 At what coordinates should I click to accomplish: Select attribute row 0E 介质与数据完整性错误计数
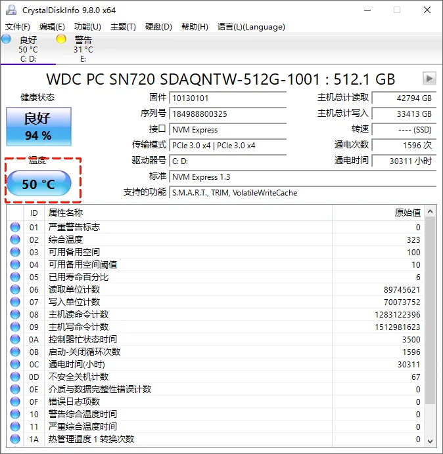216,389
